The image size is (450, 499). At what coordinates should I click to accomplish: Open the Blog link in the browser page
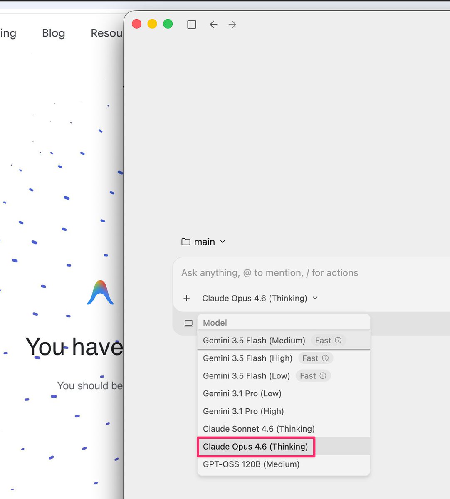pos(54,33)
